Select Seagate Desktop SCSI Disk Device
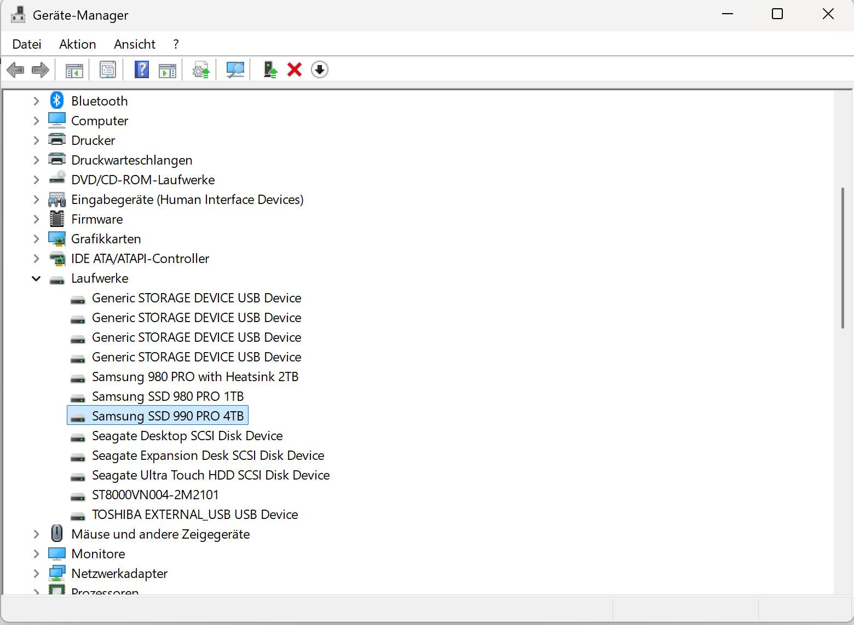This screenshot has width=854, height=625. click(x=187, y=436)
